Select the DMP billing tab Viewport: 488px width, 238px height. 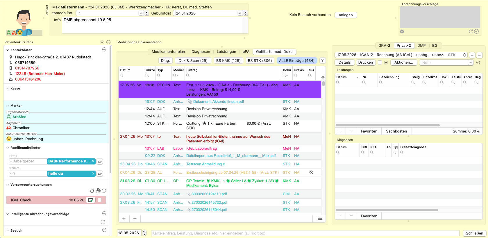(421, 46)
